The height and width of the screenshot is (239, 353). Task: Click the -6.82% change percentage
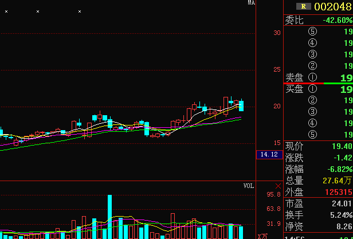coord(340,169)
